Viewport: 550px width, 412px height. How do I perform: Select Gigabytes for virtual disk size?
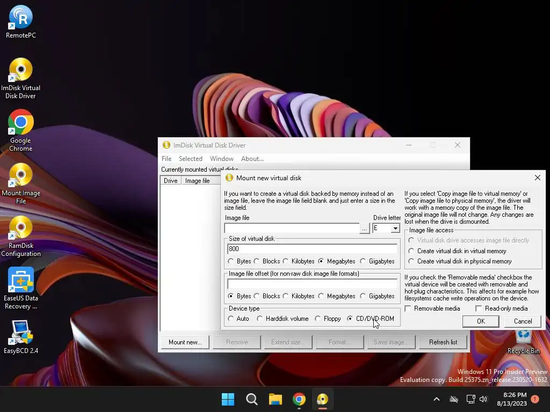pos(378,261)
